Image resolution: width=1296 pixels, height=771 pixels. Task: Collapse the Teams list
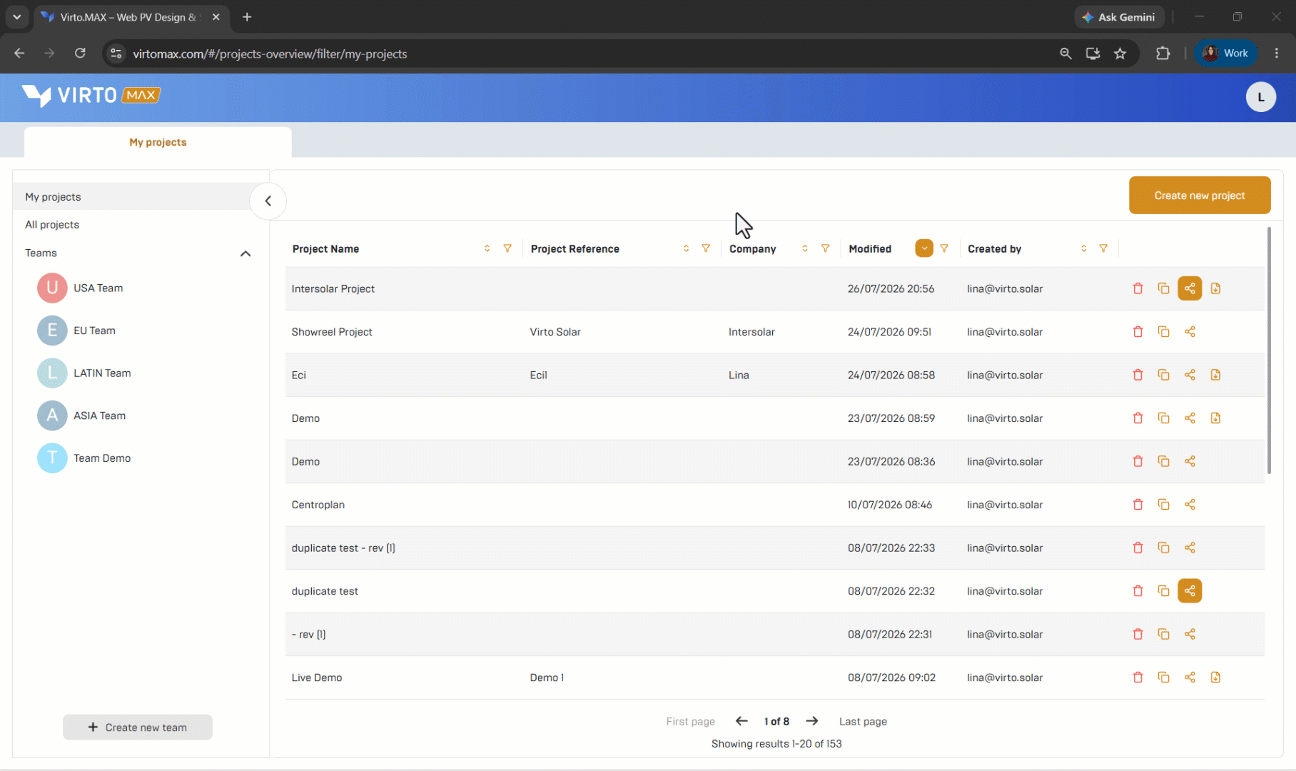tap(245, 253)
